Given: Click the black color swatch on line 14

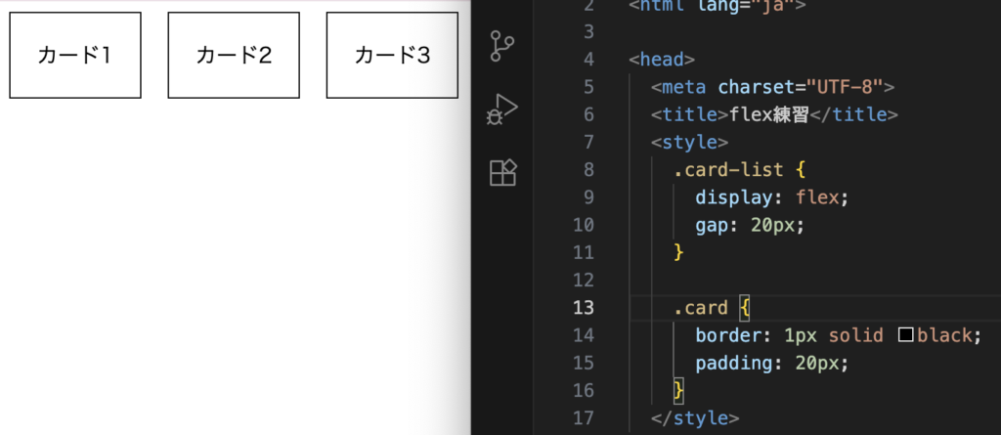Looking at the screenshot, I should (x=906, y=334).
